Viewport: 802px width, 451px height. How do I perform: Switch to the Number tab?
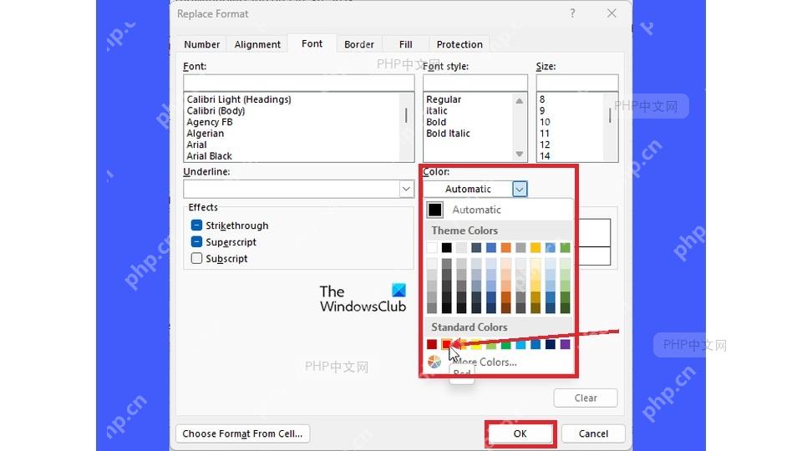pyautogui.click(x=201, y=44)
